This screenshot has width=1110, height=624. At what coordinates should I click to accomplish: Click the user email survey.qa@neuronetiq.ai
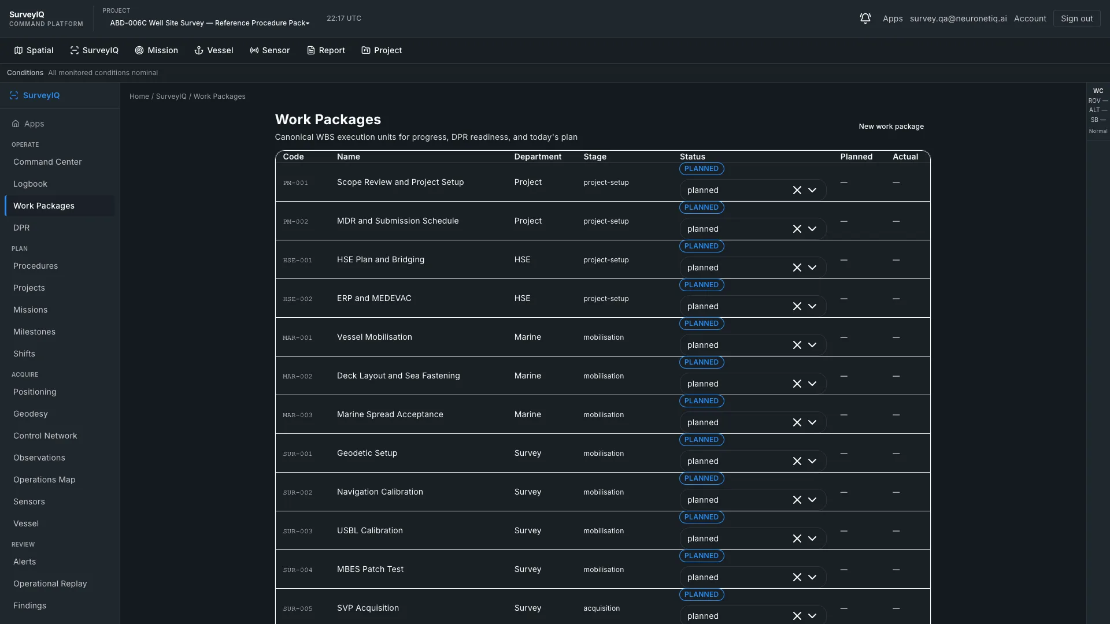pyautogui.click(x=958, y=18)
